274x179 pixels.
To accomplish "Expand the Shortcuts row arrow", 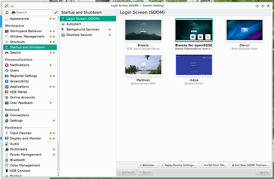I will [x=54, y=42].
